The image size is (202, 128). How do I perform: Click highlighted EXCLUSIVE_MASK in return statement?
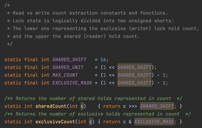click(154, 122)
